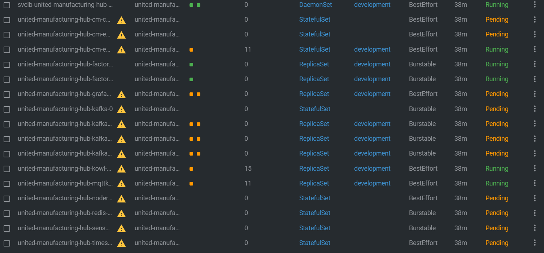Open actions menu for the hub-kafka-0 pod
The height and width of the screenshot is (253, 544).
pyautogui.click(x=535, y=109)
